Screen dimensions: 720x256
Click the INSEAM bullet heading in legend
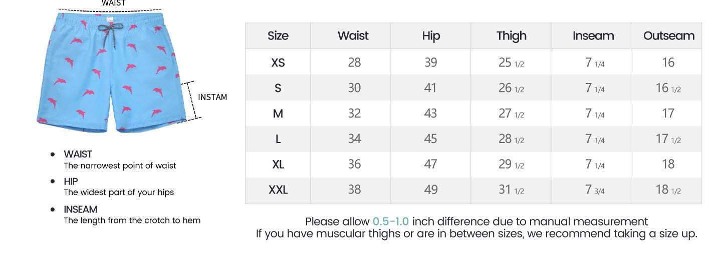[80, 209]
